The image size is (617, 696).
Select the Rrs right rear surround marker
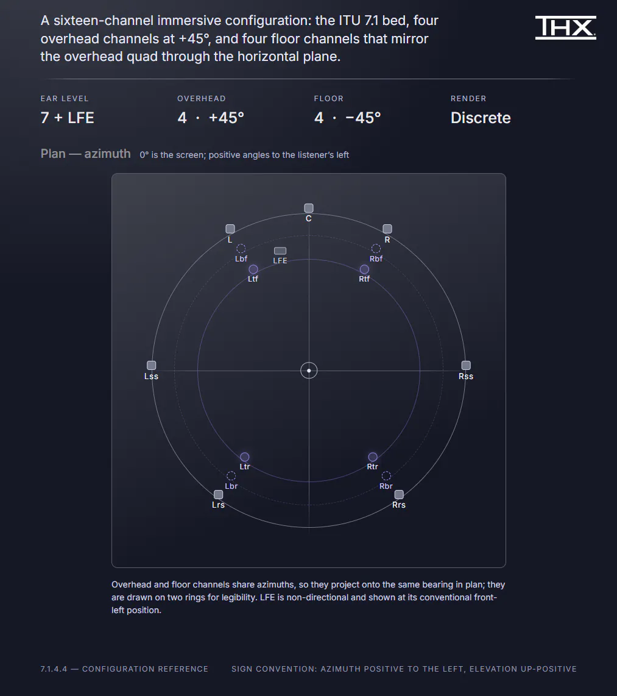[x=399, y=494]
